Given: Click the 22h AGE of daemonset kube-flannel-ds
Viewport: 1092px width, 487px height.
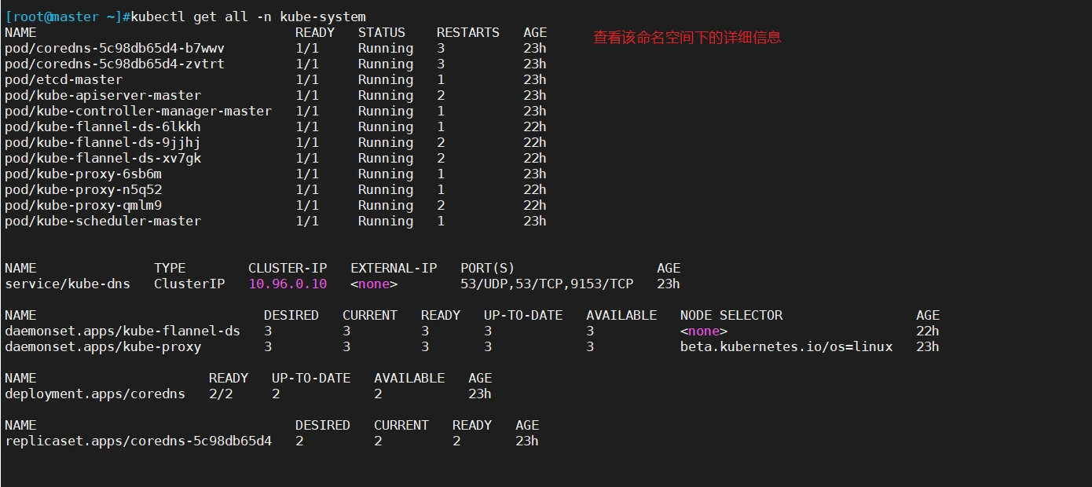Looking at the screenshot, I should coord(928,331).
